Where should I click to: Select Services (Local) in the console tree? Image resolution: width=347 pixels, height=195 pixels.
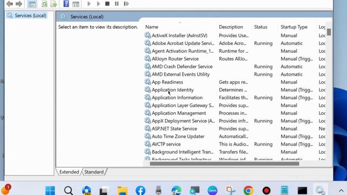tap(30, 16)
